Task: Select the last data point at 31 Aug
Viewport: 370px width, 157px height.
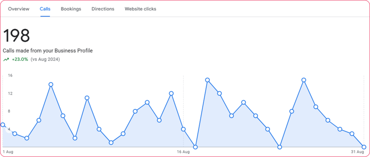Action: coord(364,147)
